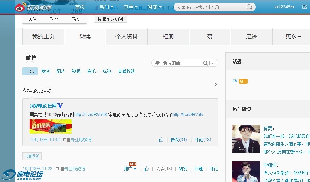The image size is (310, 182).
Task: Open the 更多 tab dropdown
Action: [x=293, y=37]
